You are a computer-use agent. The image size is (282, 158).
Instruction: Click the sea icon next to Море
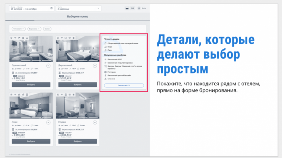point(106,47)
